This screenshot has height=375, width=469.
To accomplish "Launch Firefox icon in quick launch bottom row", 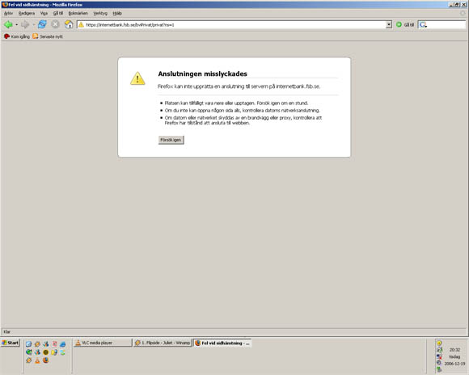I will click(45, 360).
